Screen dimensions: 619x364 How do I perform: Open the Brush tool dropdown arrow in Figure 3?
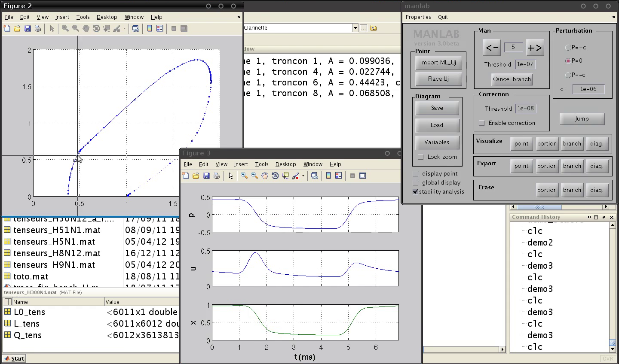[303, 176]
